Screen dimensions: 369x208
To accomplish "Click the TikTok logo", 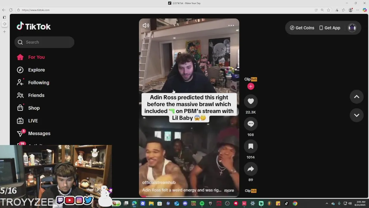I will point(34,26).
